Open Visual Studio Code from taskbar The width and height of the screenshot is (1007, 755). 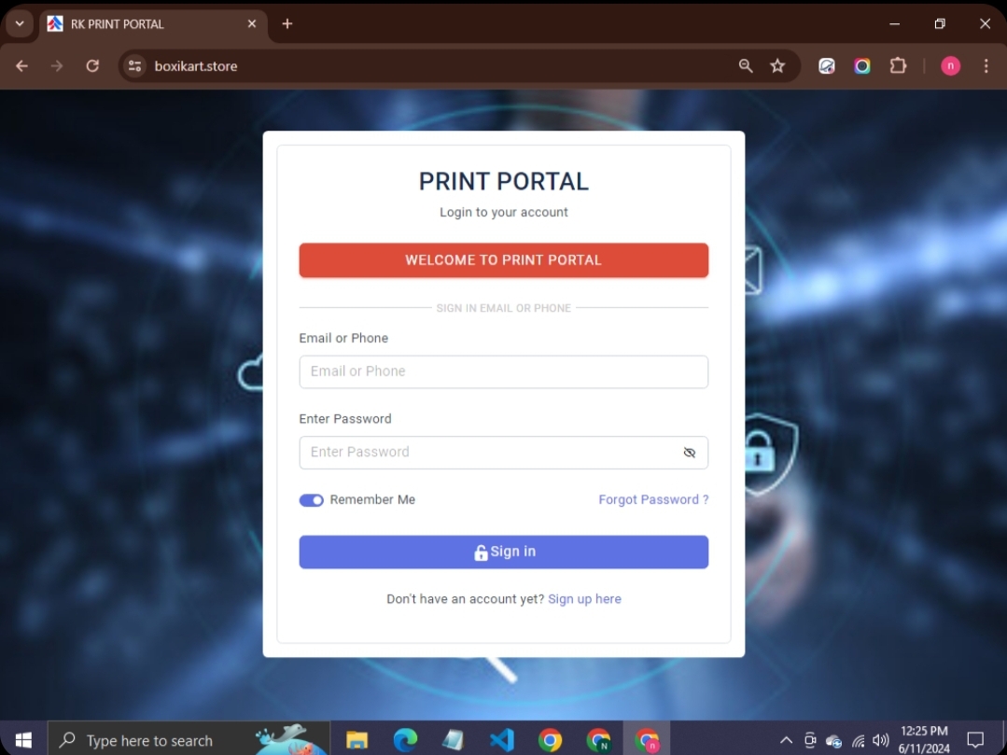point(501,740)
